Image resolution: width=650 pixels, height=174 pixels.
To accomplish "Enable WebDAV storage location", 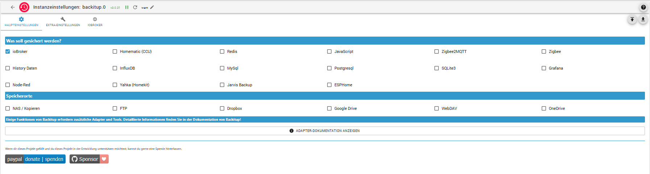I will point(437,108).
